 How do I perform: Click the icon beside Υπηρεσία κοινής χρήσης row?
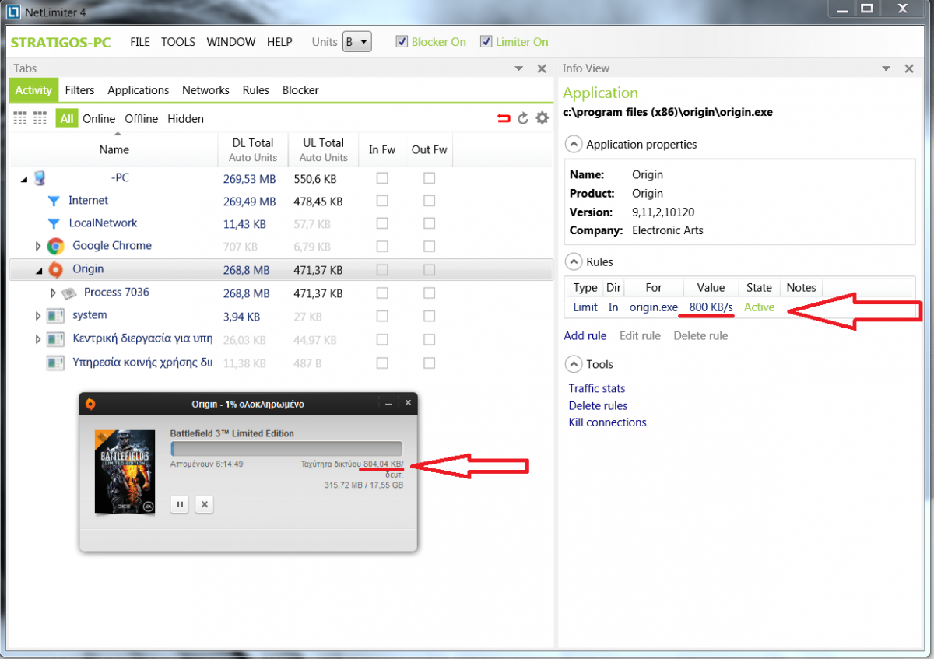(55, 363)
